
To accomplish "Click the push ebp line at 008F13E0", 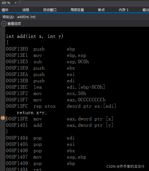I will click(x=40, y=49).
